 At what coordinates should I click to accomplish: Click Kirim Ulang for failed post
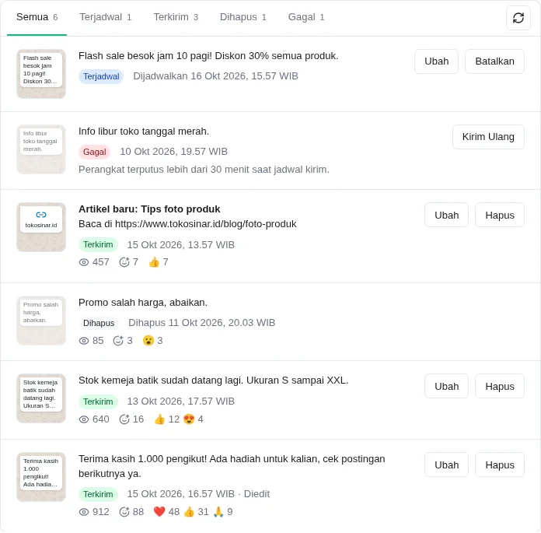pyautogui.click(x=488, y=137)
